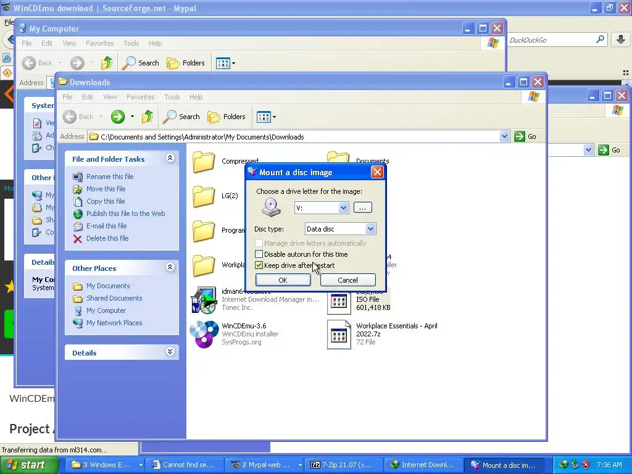Open Help menu in Downloads window
The height and width of the screenshot is (474, 632).
click(x=196, y=97)
